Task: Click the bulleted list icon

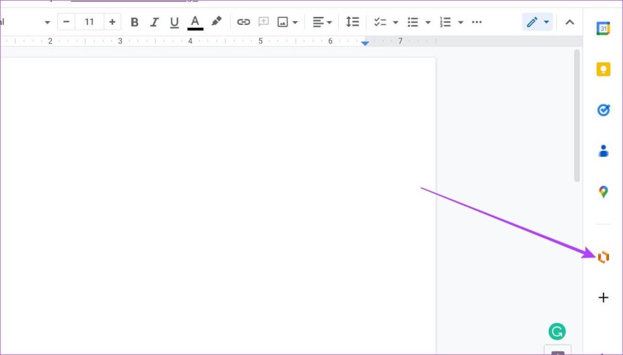Action: click(413, 22)
